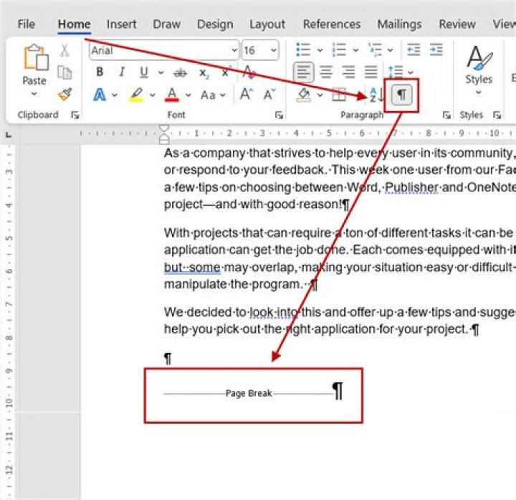
Task: Toggle Strikethrough formatting
Action: pos(180,72)
